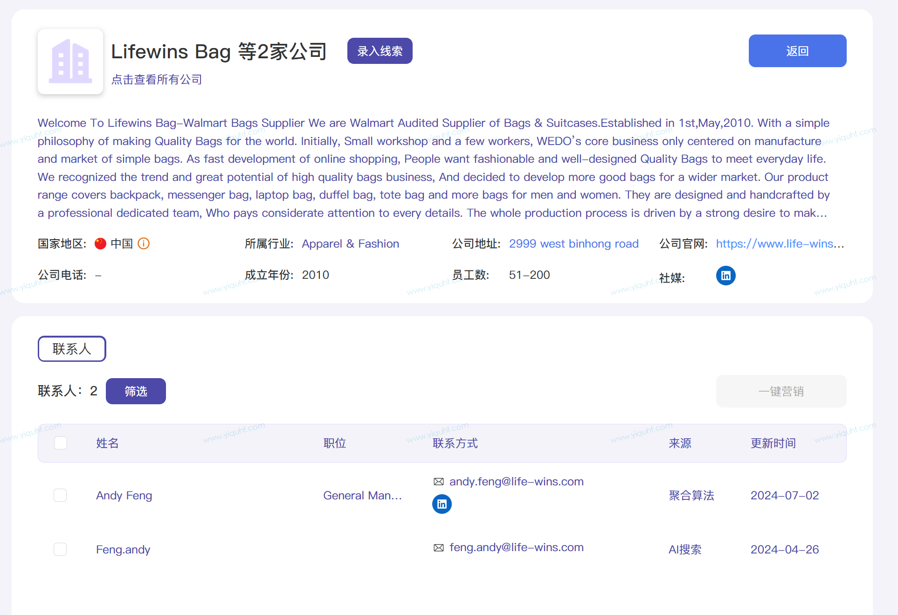Check the Feng.andy row checkbox
Viewport: 898px width, 615px height.
[60, 549]
